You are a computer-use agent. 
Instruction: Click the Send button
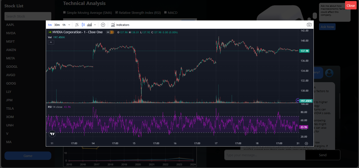[x=323, y=155]
